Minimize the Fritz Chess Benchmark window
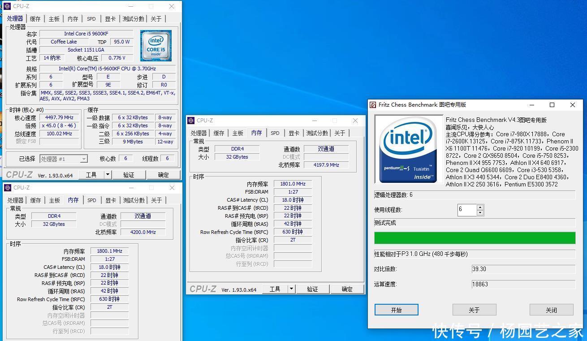 point(532,104)
